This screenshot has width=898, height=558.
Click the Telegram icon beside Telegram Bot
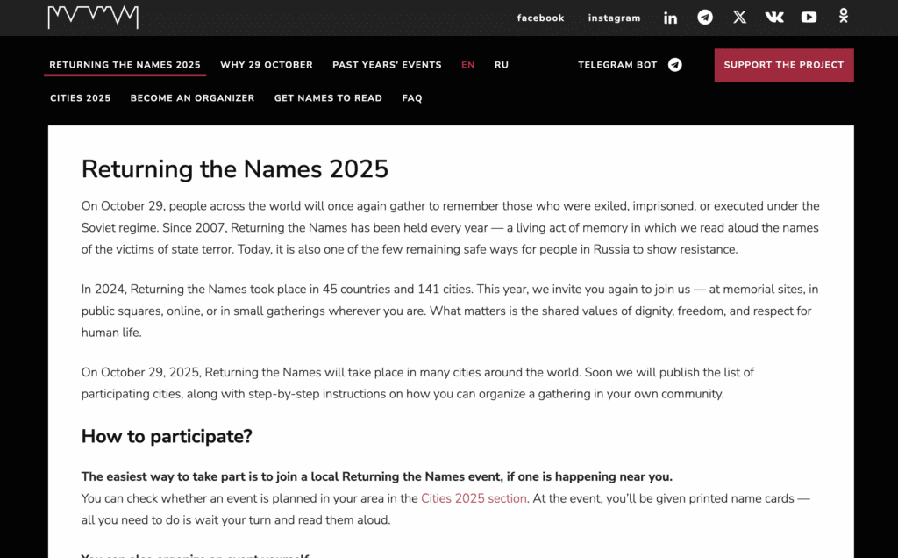675,65
